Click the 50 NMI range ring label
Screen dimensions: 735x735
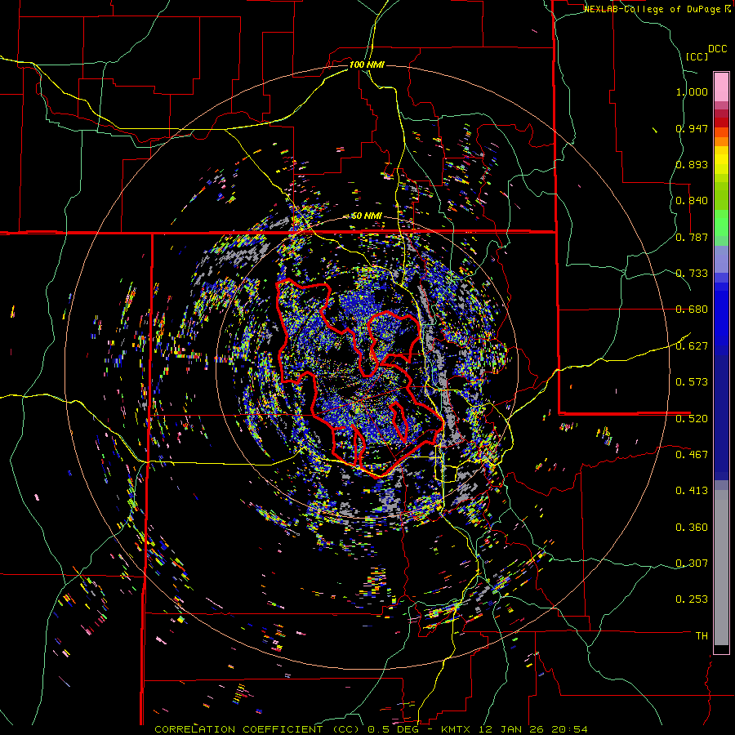pyautogui.click(x=367, y=216)
